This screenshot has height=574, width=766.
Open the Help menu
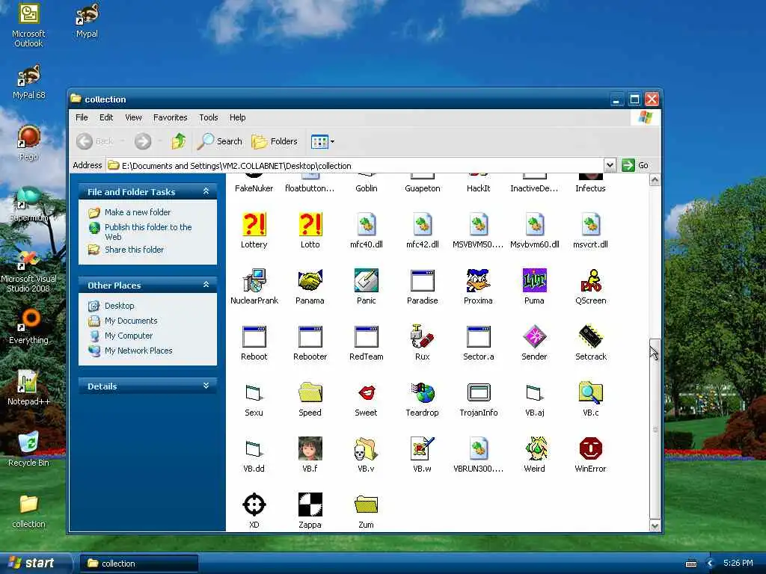tap(237, 117)
